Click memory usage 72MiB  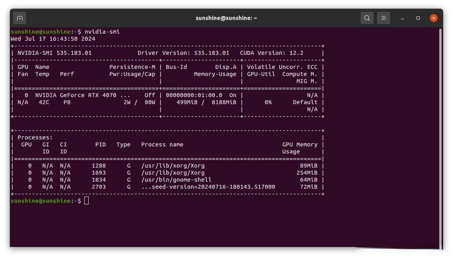coord(309,187)
